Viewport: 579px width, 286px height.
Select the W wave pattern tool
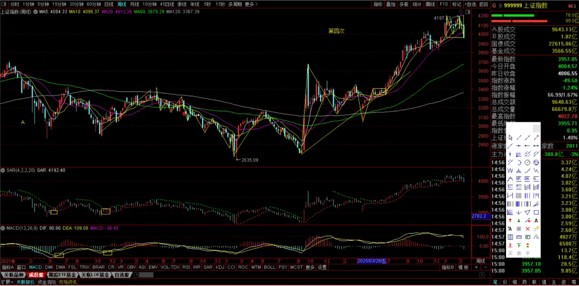(510, 171)
